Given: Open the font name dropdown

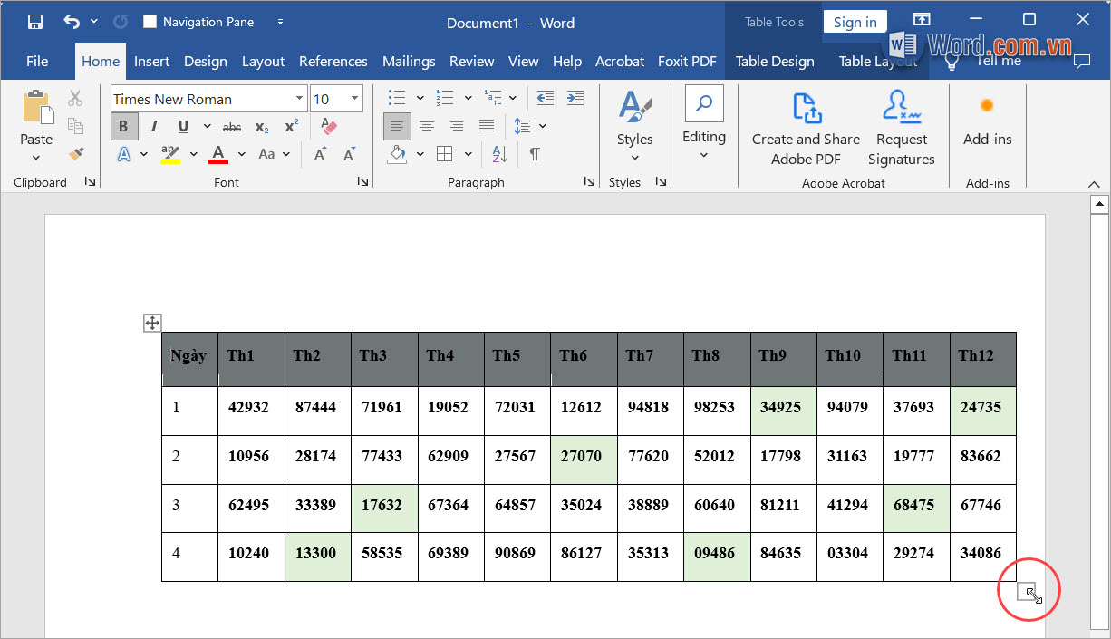Looking at the screenshot, I should 299,99.
